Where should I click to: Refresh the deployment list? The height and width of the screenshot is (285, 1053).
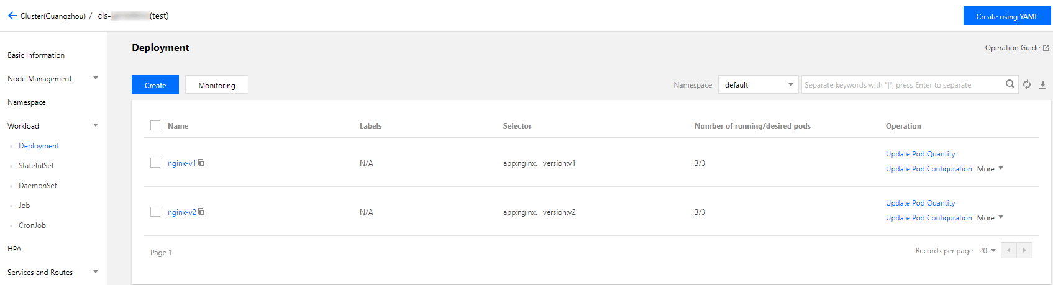(1027, 84)
